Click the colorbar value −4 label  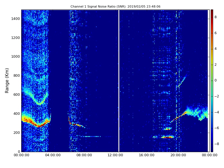(217, 112)
